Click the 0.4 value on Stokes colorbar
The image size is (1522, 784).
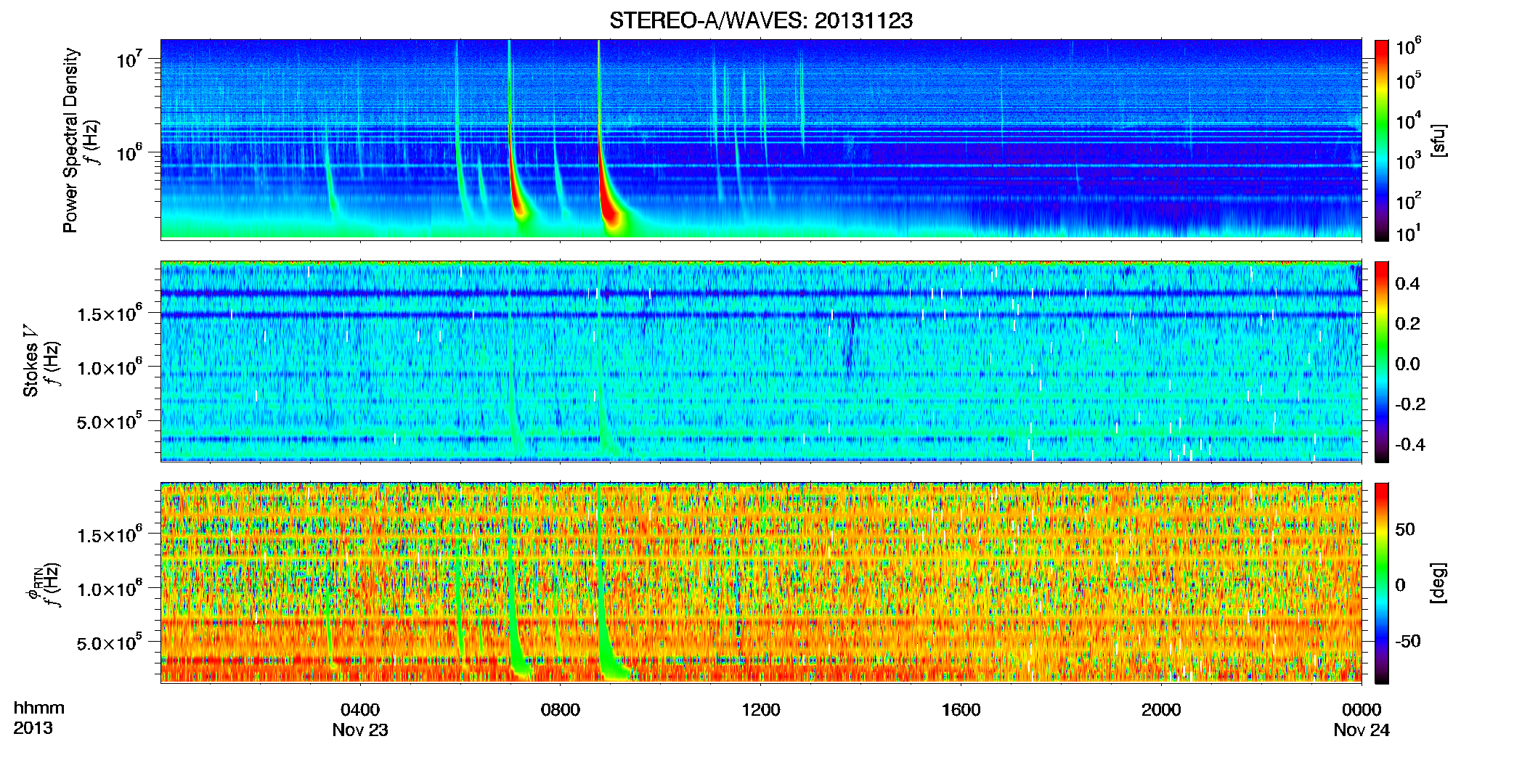pyautogui.click(x=1407, y=283)
